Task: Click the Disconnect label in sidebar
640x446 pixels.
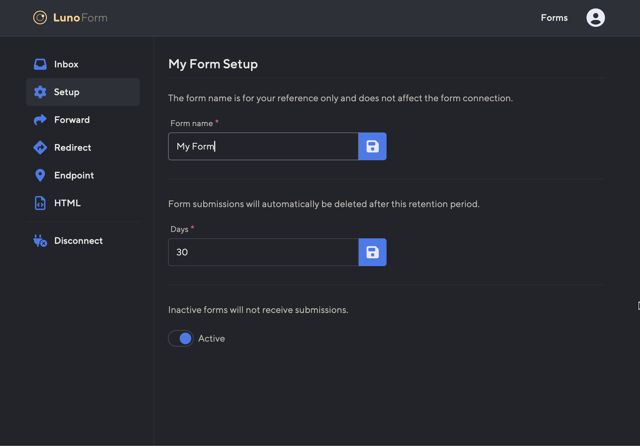Action: click(x=78, y=241)
